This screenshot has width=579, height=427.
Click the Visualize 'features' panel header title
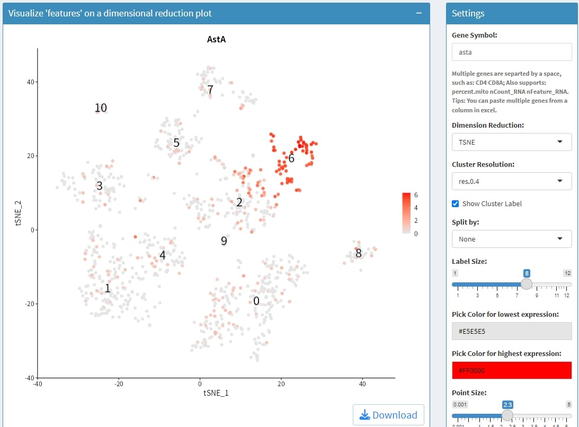tap(110, 14)
